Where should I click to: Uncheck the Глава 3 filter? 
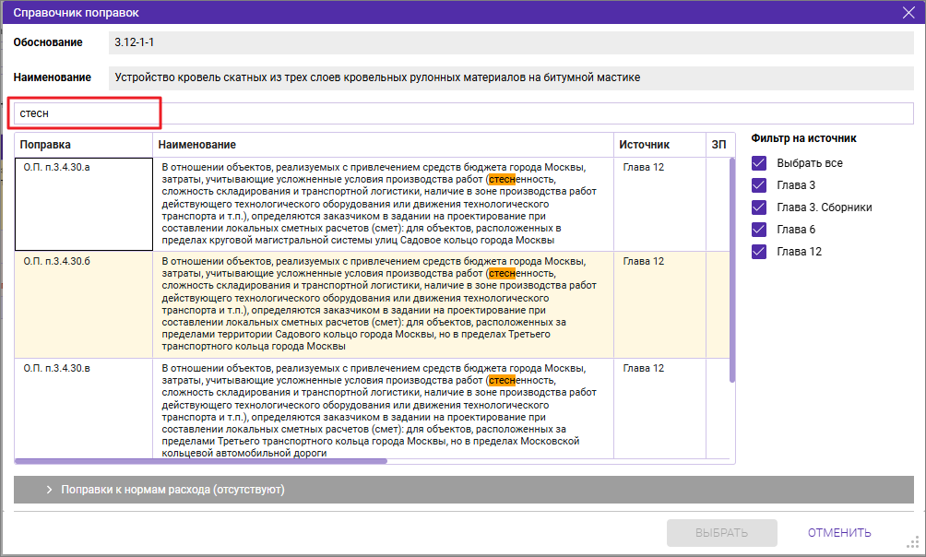(759, 185)
